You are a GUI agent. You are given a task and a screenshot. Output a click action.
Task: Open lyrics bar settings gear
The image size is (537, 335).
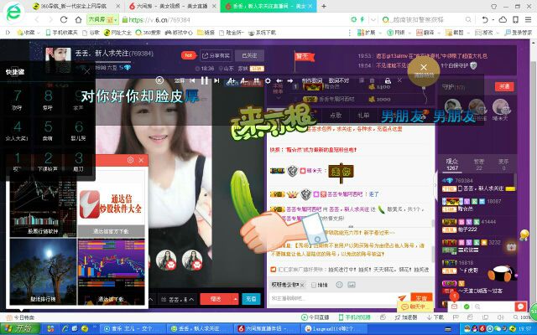268,80
